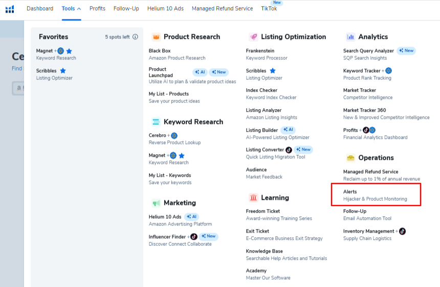Click the TikTok icon beside Listing Converter
The image size is (440, 287).
coord(289,150)
